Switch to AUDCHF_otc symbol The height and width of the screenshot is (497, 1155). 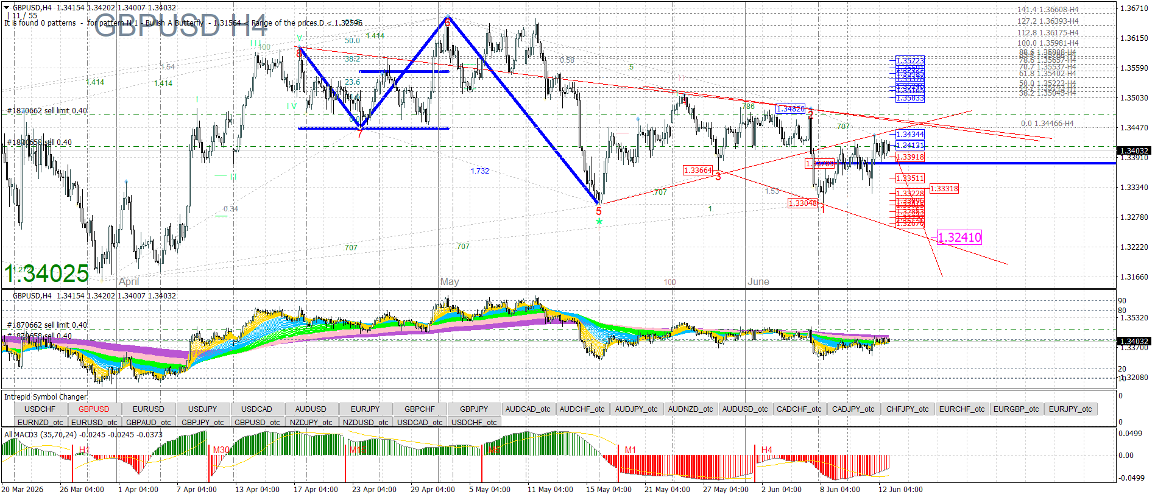pyautogui.click(x=582, y=409)
